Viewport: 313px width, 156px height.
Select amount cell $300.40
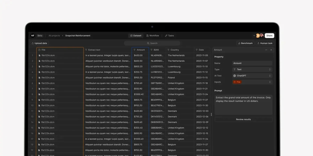click(x=140, y=128)
